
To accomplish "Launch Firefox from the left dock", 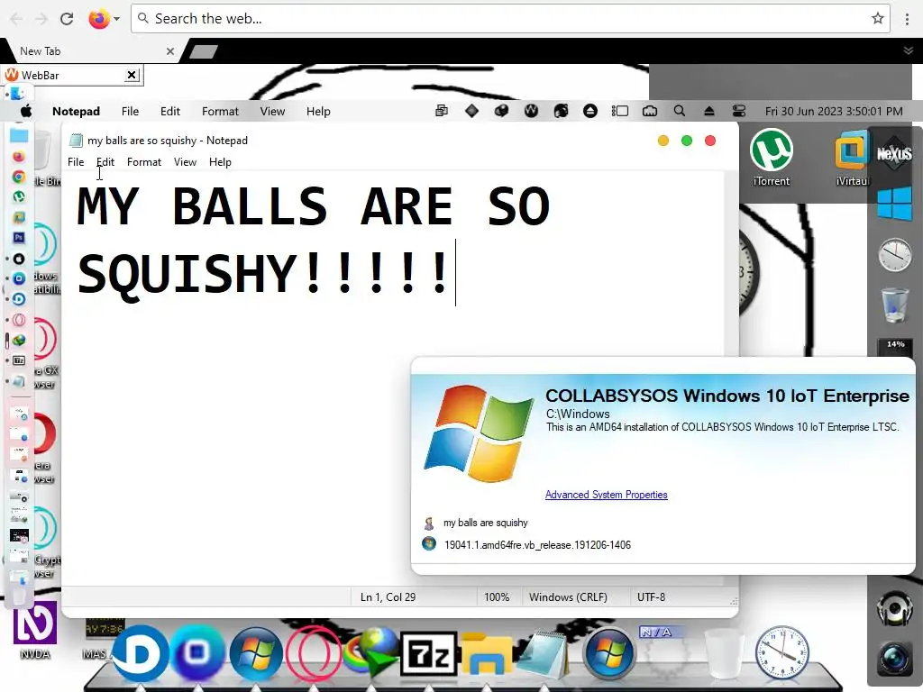I will click(19, 157).
